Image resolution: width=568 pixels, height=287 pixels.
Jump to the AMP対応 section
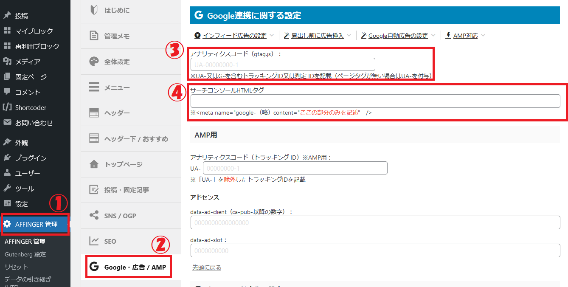pos(465,36)
